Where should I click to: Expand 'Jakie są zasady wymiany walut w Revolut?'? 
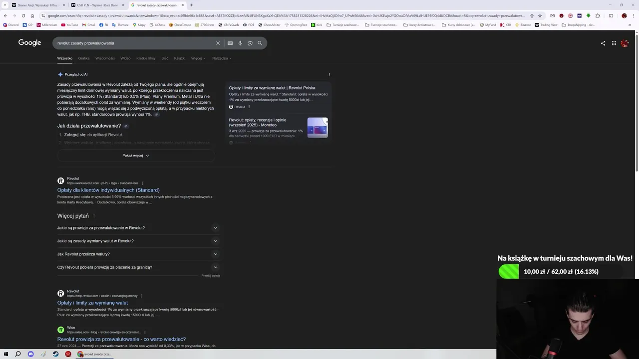pos(138,241)
